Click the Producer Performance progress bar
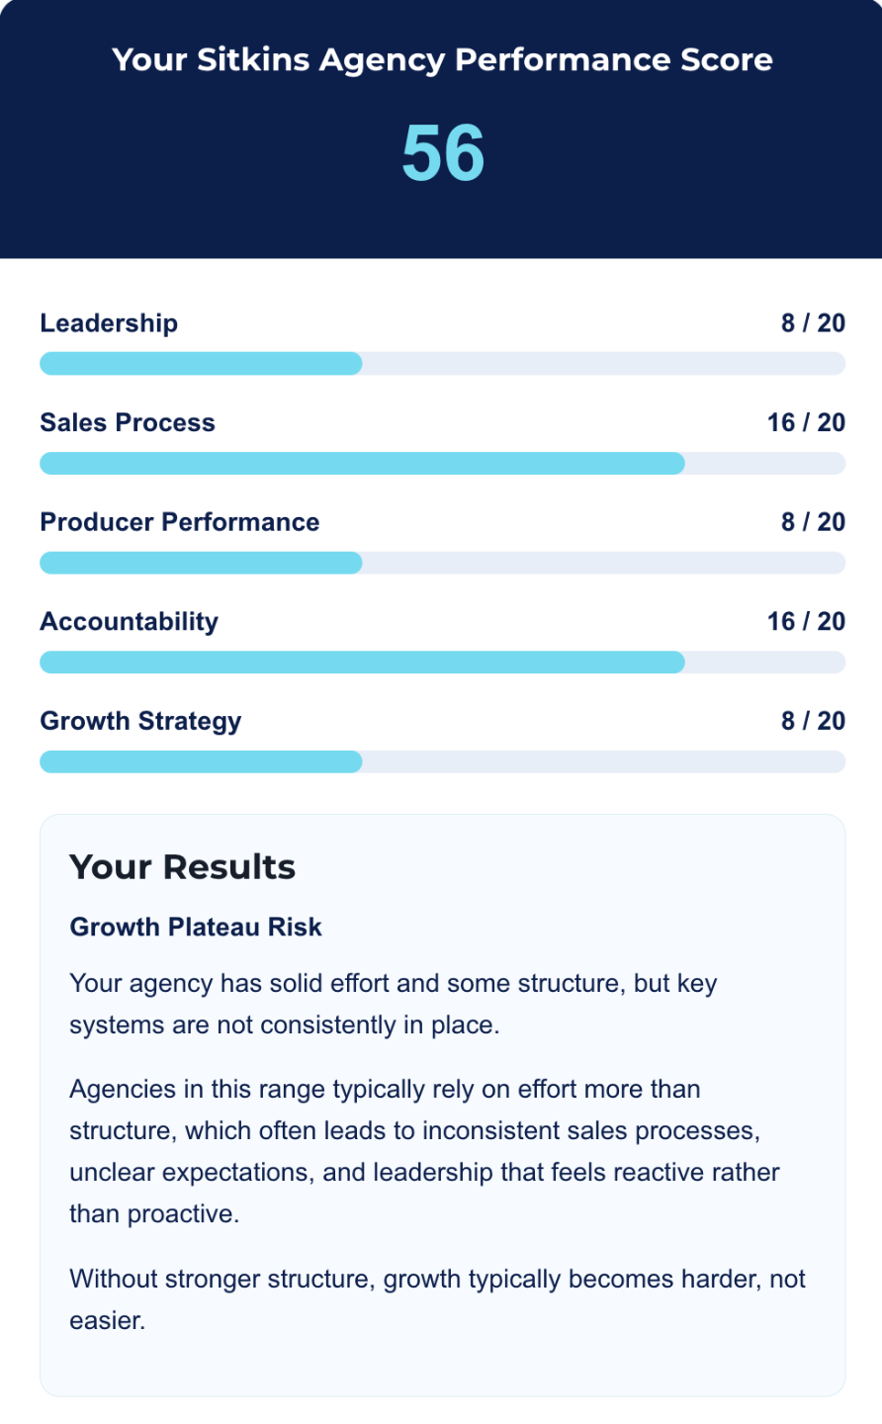The height and width of the screenshot is (1424, 882). (x=442, y=564)
